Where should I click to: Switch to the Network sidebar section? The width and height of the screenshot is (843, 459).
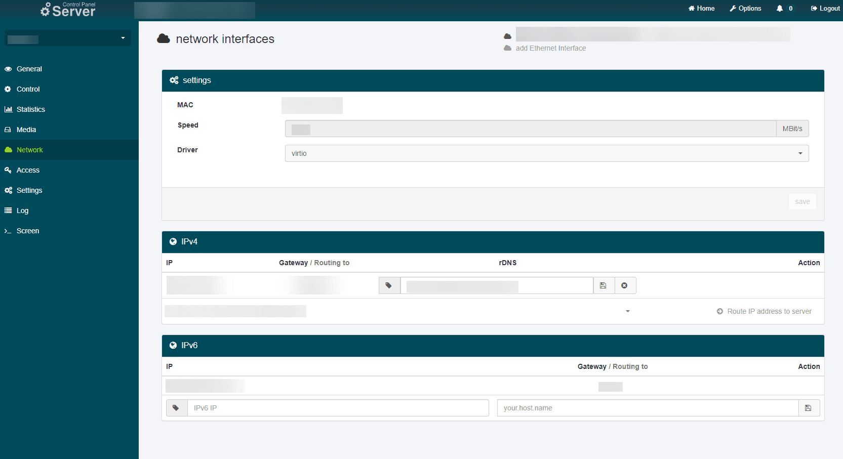click(30, 150)
